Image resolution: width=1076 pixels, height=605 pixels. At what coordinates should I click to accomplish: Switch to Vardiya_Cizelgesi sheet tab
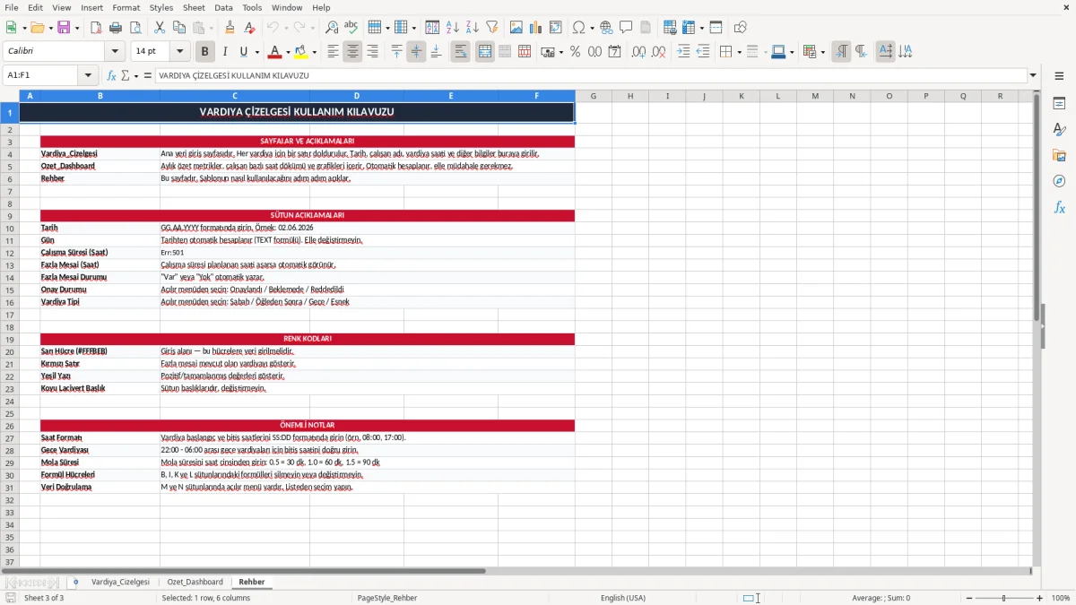120,583
